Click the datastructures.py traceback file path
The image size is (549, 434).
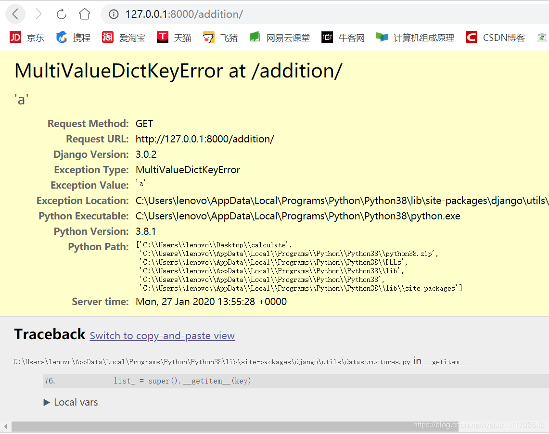[212, 362]
